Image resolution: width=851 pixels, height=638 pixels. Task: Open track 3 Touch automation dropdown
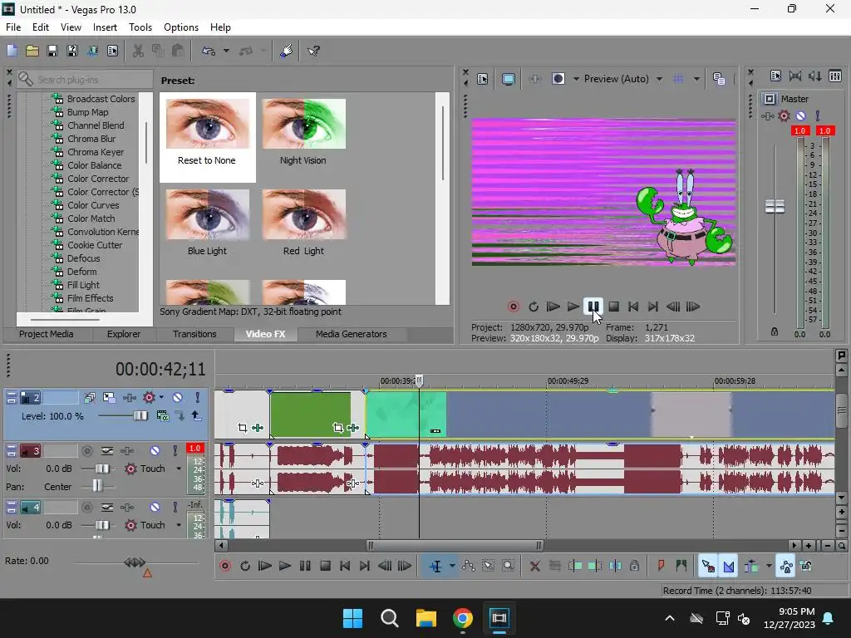179,469
